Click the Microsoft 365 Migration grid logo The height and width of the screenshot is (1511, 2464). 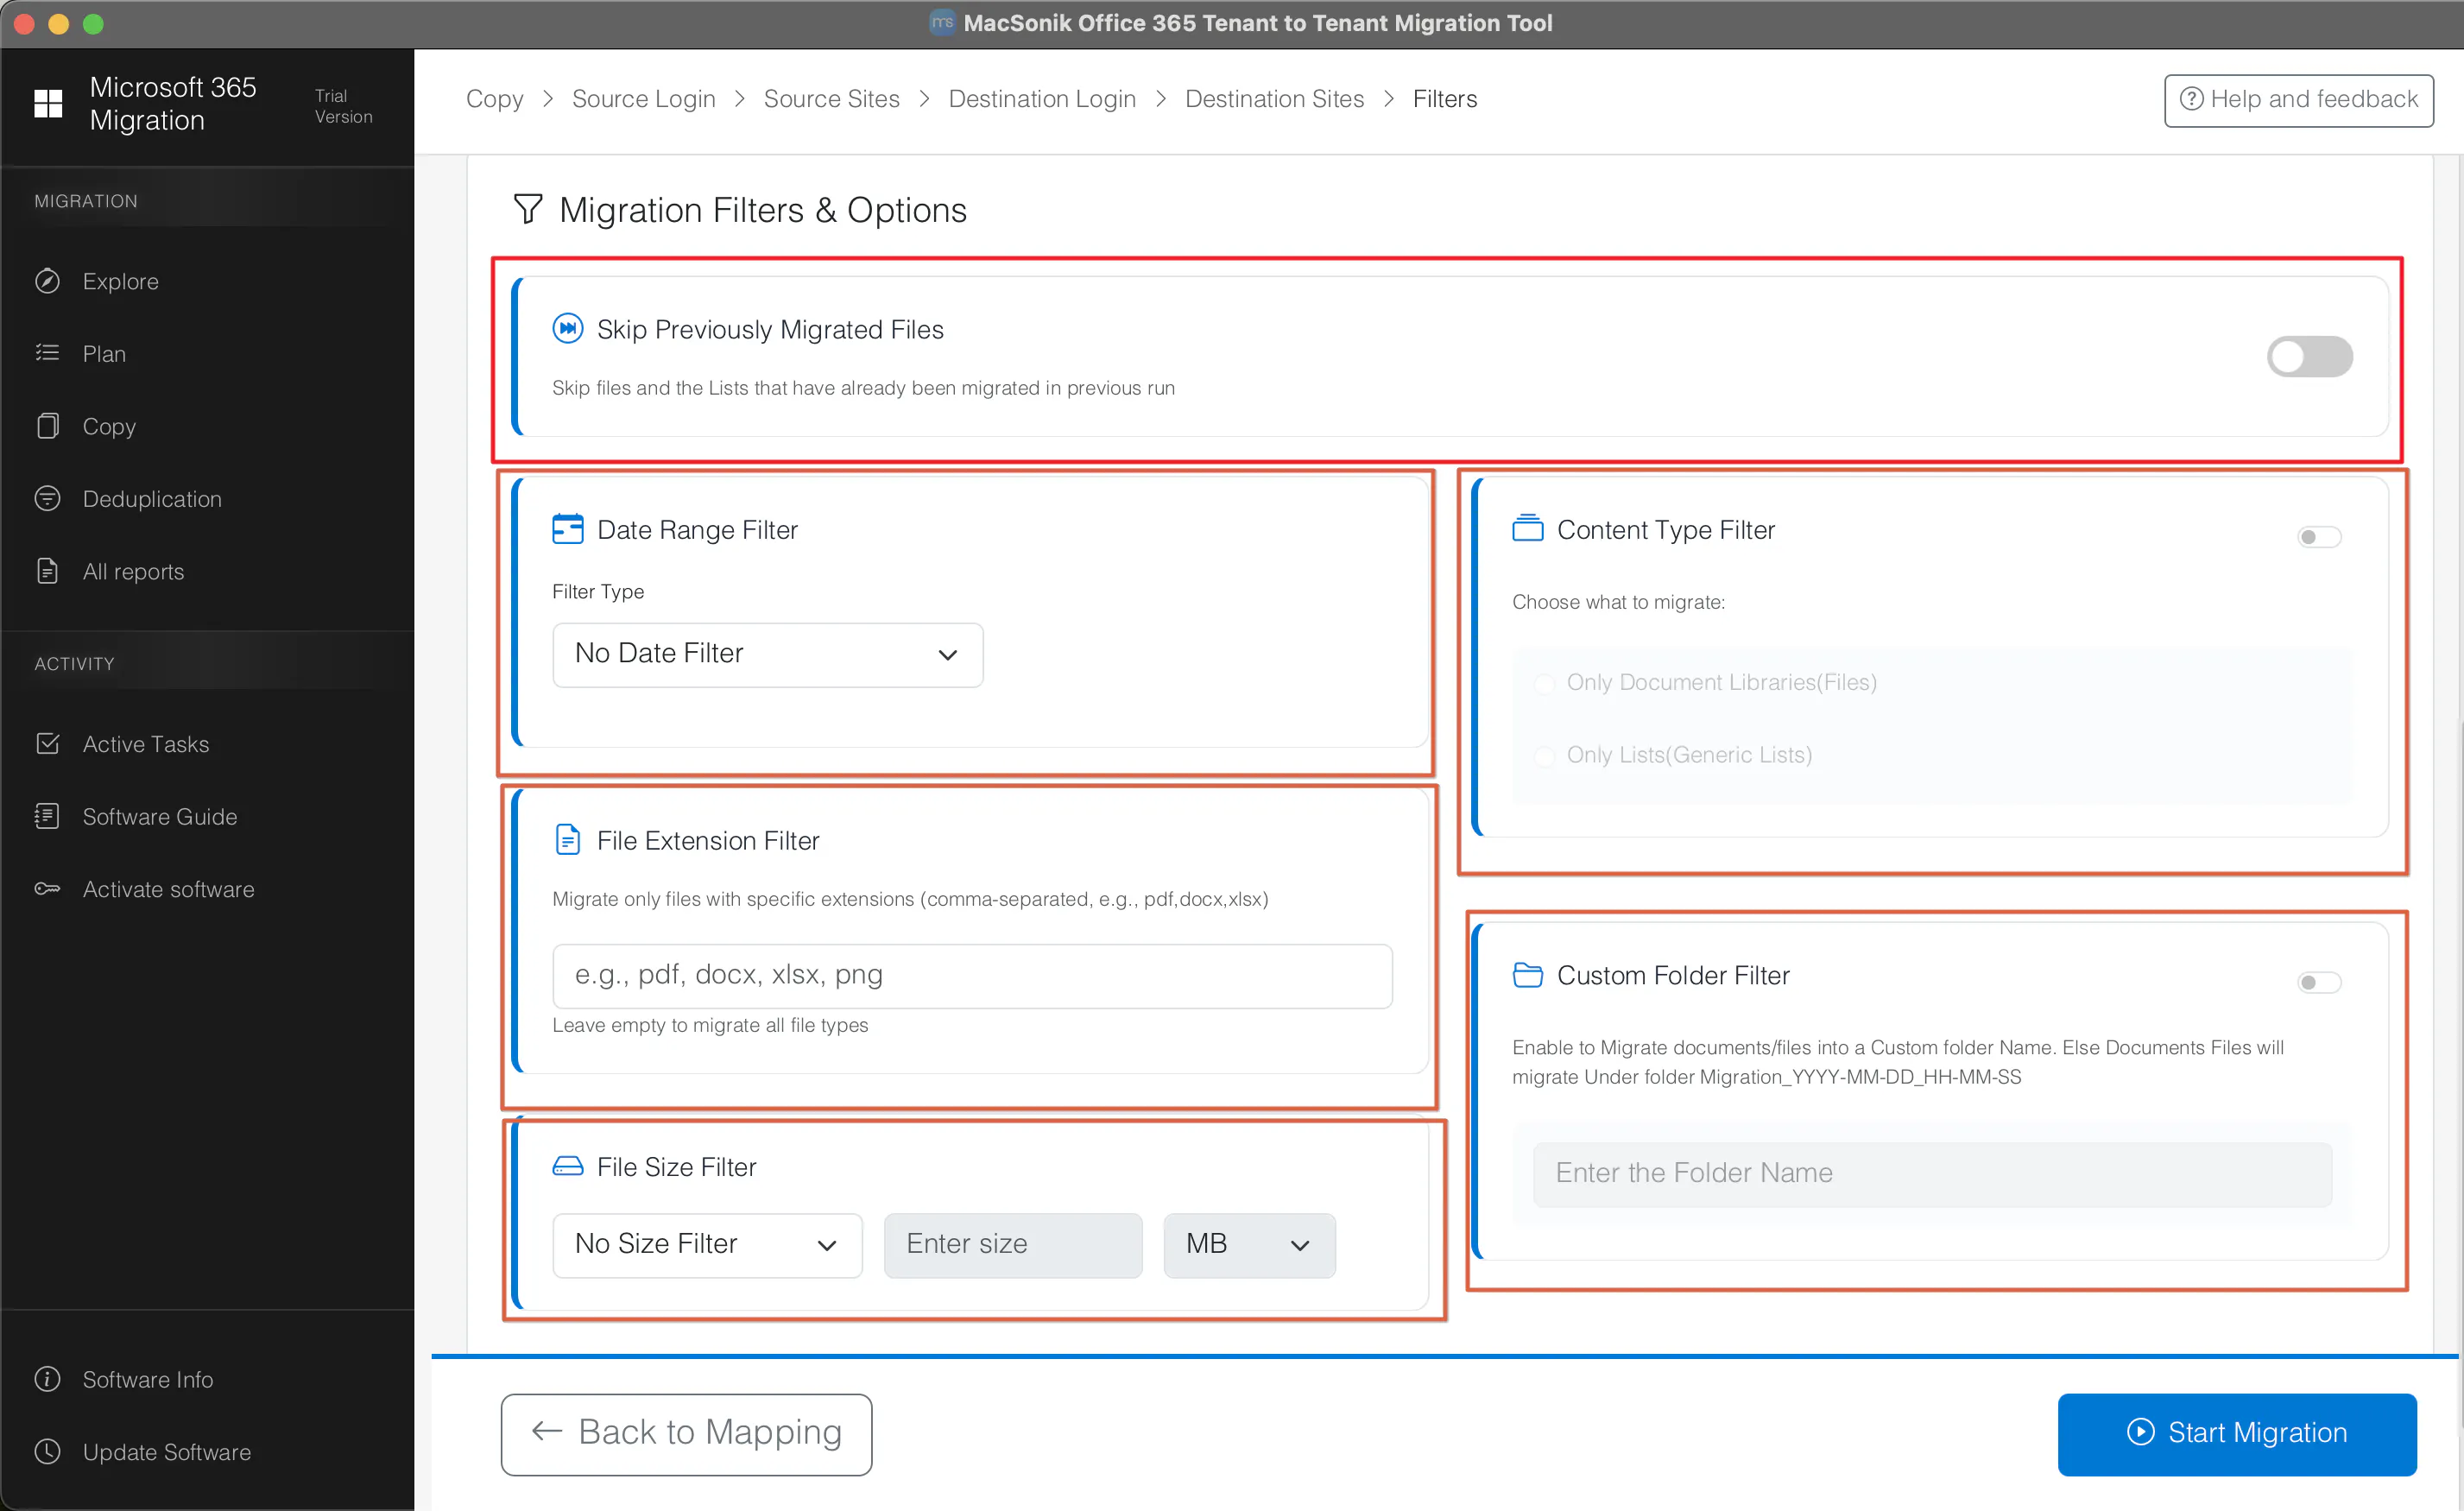48,103
